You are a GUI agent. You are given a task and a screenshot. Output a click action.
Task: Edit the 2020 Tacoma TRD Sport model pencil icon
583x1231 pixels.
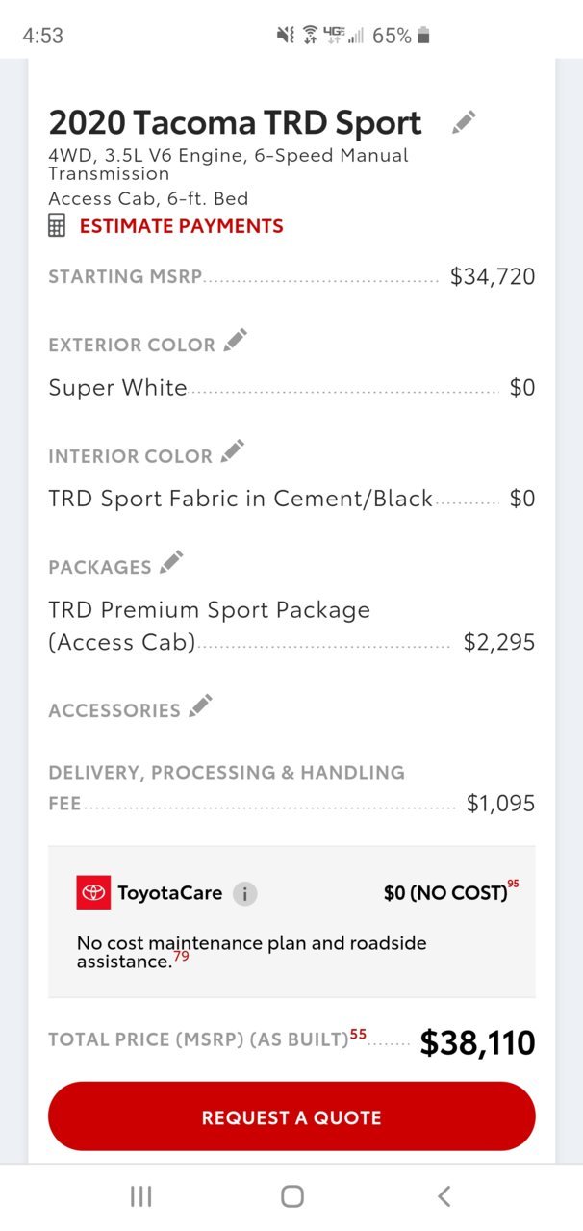coord(464,122)
